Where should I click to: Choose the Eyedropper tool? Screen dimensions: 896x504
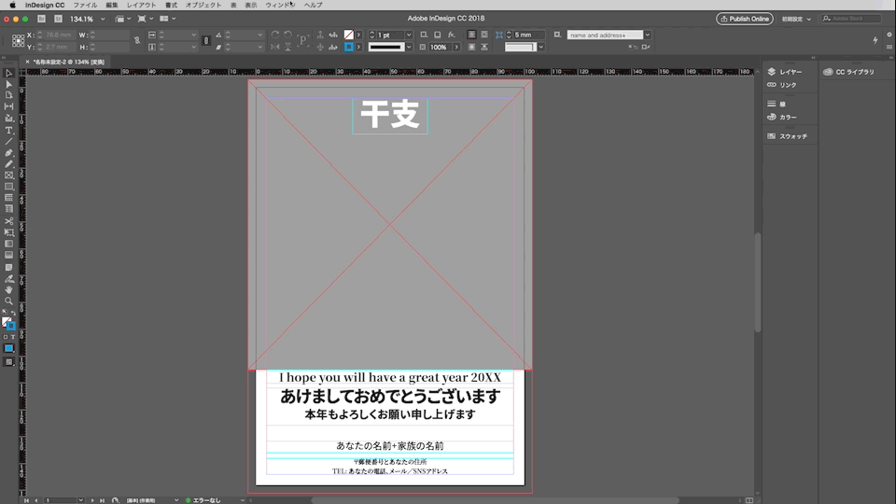click(x=8, y=279)
